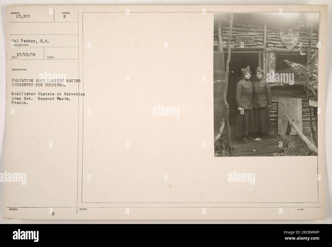Select line "SALVATION ARMY LASSIES MAKING"
332x247 pixels.
click(x=46, y=81)
